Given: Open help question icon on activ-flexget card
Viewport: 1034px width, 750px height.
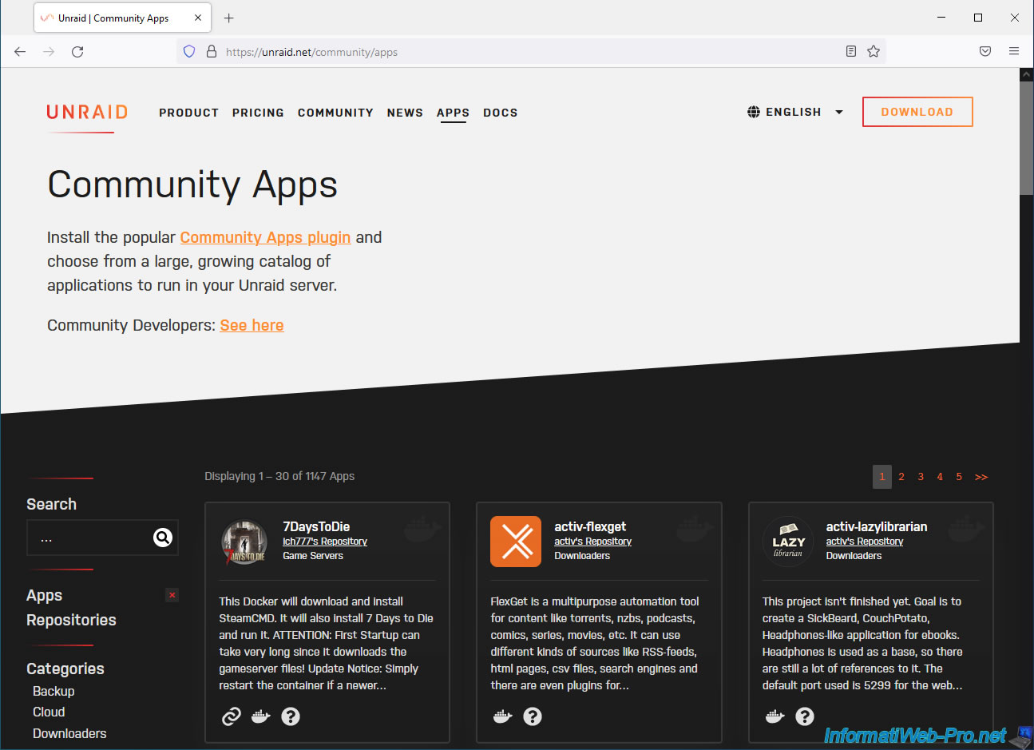Looking at the screenshot, I should click(533, 716).
